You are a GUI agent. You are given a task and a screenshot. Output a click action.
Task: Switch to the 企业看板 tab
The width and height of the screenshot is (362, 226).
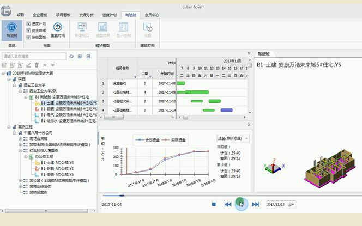coord(40,15)
